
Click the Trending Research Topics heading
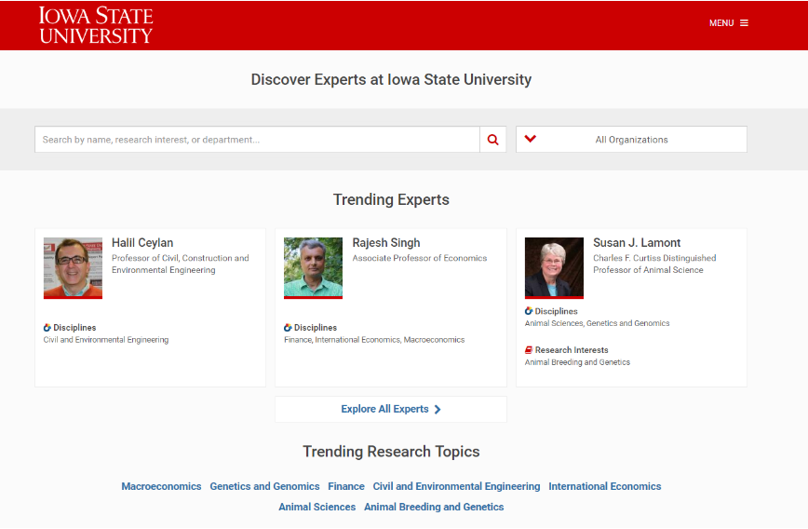point(391,453)
